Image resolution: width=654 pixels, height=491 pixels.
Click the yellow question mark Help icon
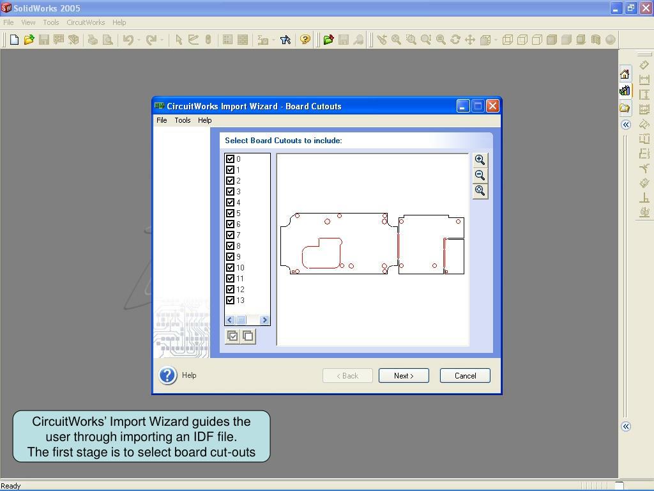tap(305, 40)
